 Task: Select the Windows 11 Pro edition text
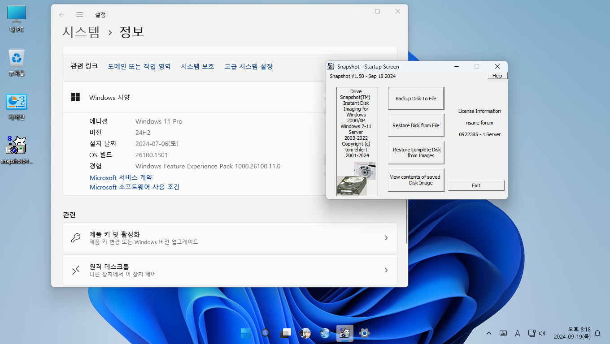[x=159, y=121]
